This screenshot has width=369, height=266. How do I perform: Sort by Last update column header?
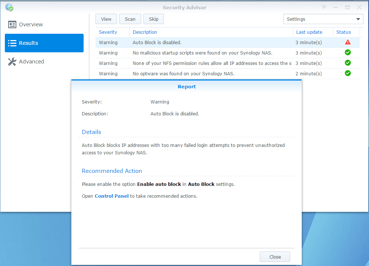[313, 32]
